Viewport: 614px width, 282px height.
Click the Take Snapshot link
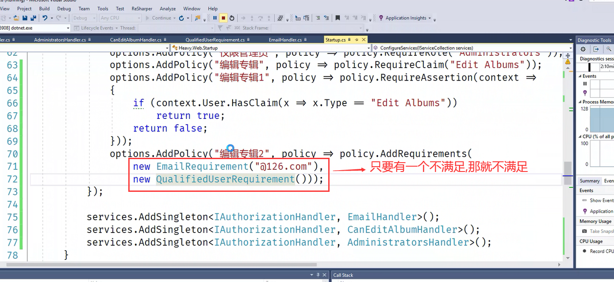click(x=602, y=231)
